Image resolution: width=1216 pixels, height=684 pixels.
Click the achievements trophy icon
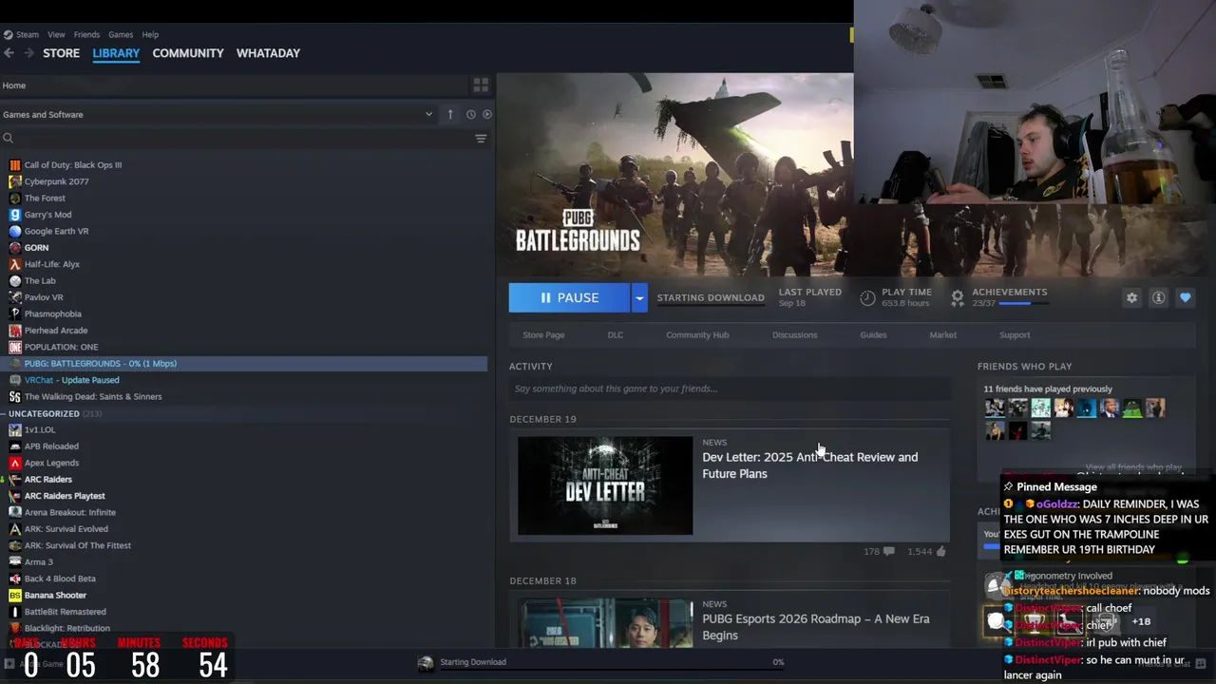[x=958, y=297]
